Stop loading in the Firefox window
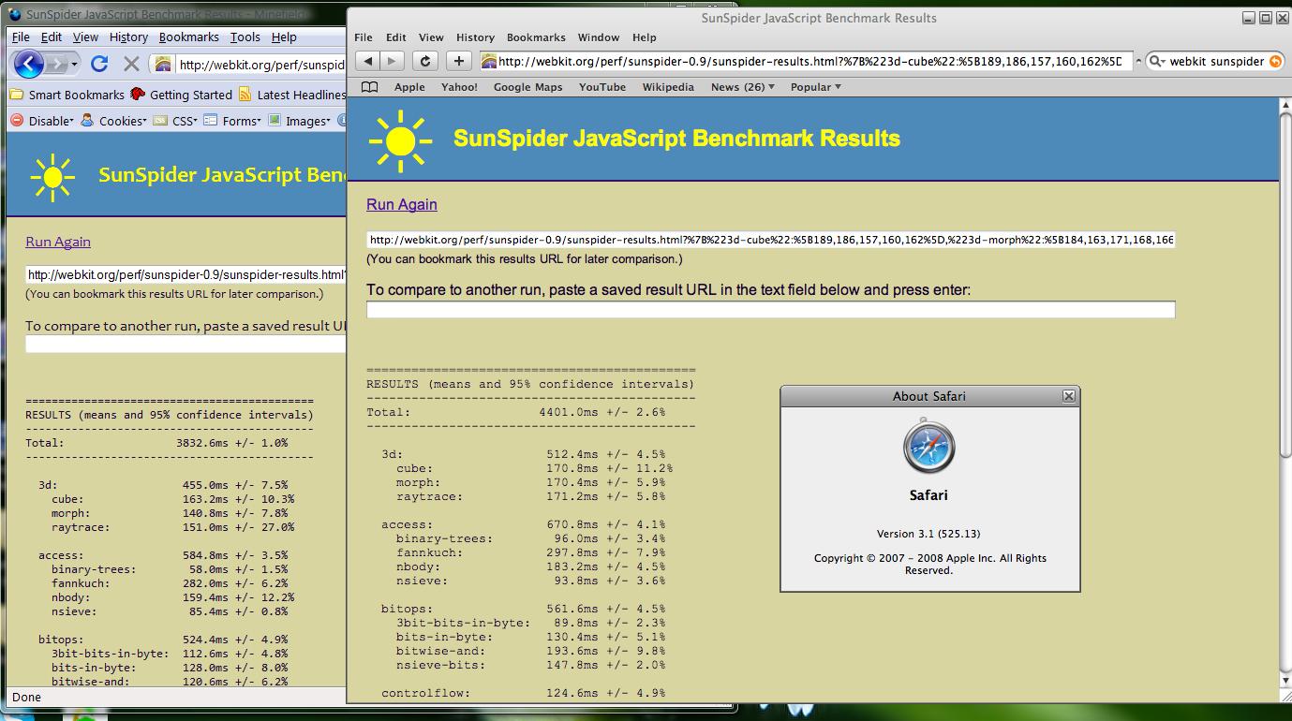 click(131, 64)
